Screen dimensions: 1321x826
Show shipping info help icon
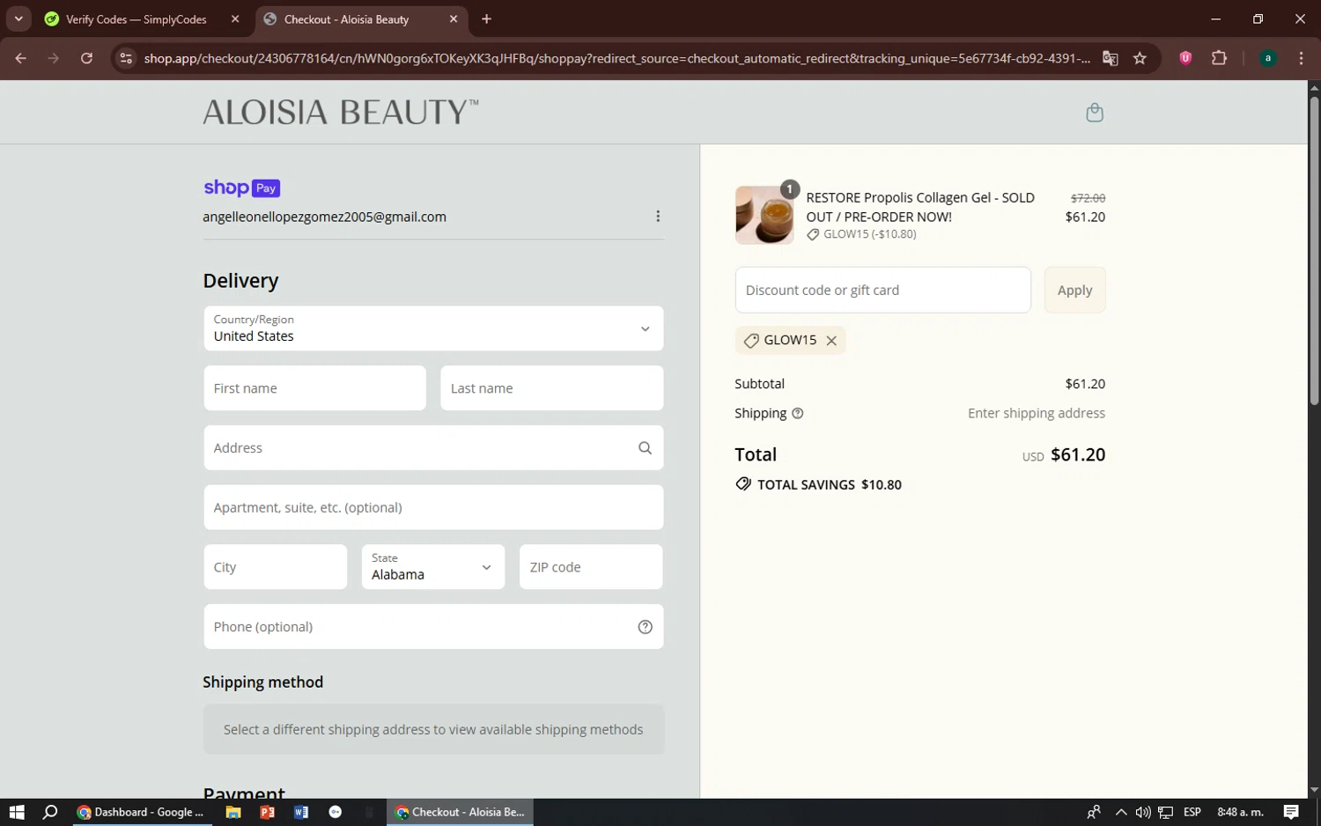point(798,413)
